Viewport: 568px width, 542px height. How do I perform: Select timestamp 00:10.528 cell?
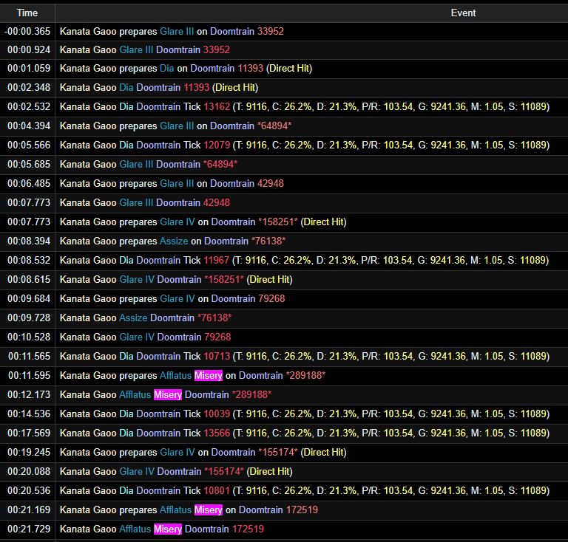point(27,337)
